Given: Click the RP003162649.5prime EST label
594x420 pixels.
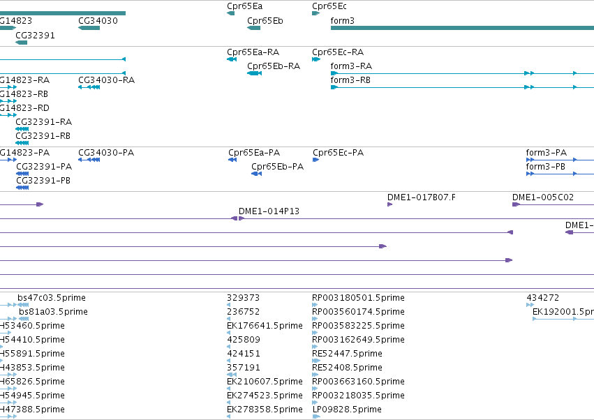Looking at the screenshot, I should point(358,340).
